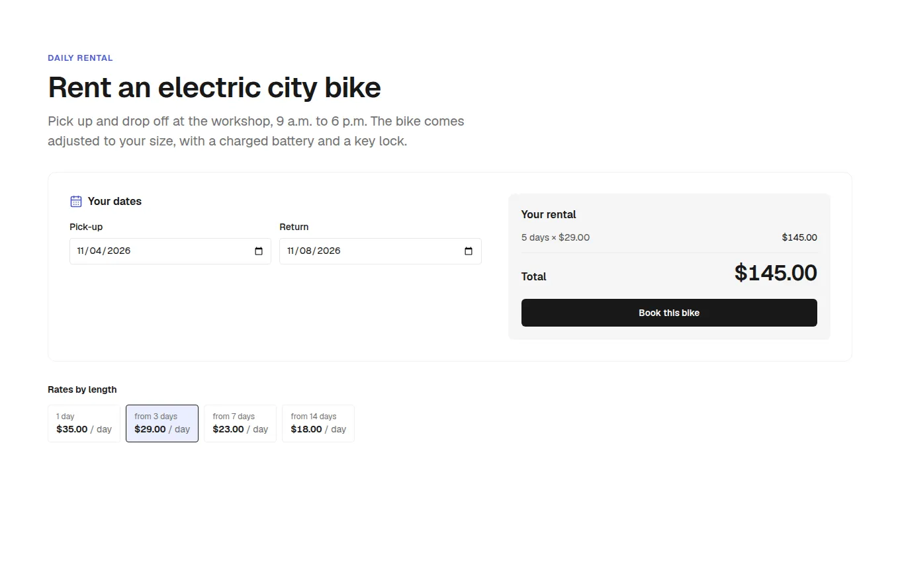Screen dimensions: 900x562
Task: Select the from 3 days $29.00 rate
Action: click(162, 423)
